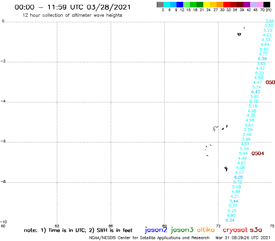Click the jason2 satellite label
Screen dimensions: 275x241
(x=156, y=230)
